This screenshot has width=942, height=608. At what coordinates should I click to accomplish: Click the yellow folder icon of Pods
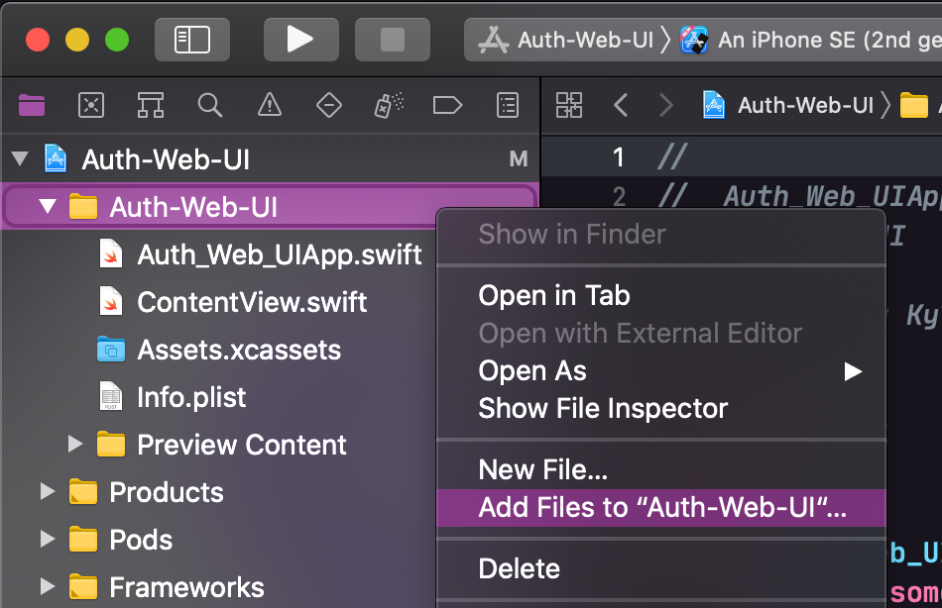(x=83, y=539)
